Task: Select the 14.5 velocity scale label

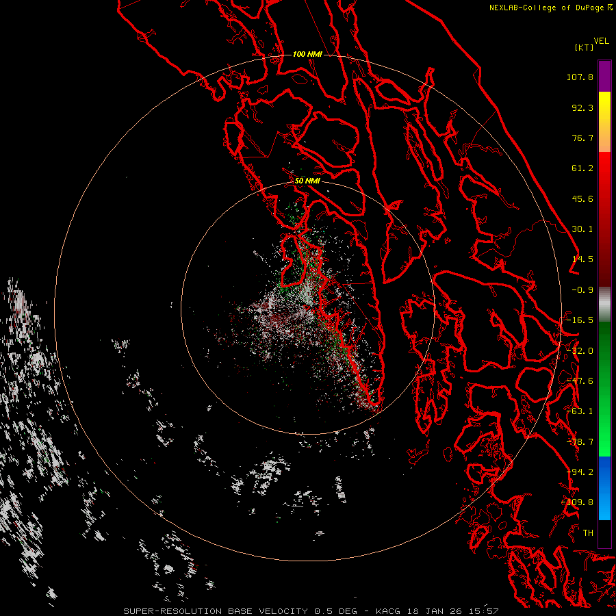Action: click(x=582, y=259)
